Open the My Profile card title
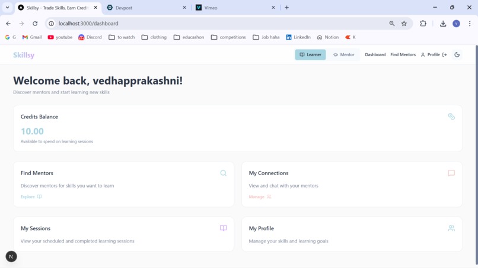The image size is (478, 268). pyautogui.click(x=262, y=228)
